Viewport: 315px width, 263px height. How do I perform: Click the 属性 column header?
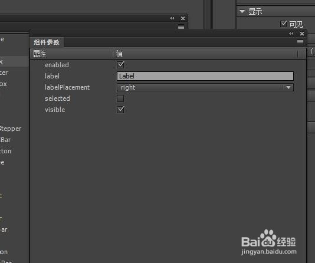[x=71, y=54]
